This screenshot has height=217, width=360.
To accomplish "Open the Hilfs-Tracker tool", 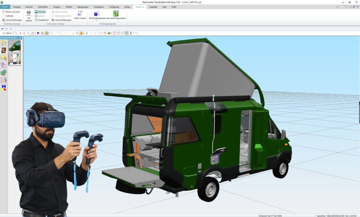I will pyautogui.click(x=80, y=15).
